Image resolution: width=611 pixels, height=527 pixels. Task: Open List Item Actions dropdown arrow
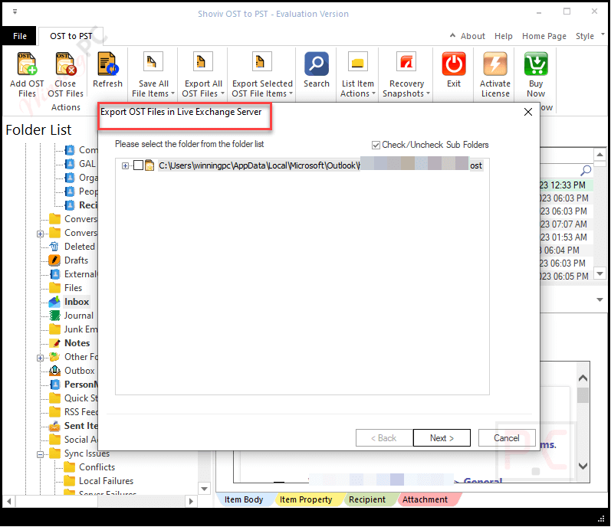pos(373,93)
